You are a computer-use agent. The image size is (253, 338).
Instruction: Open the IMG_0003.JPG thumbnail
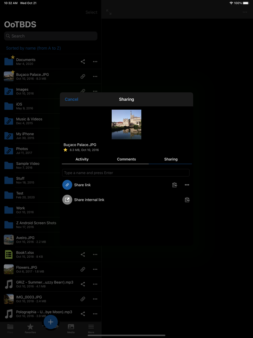pyautogui.click(x=9, y=299)
